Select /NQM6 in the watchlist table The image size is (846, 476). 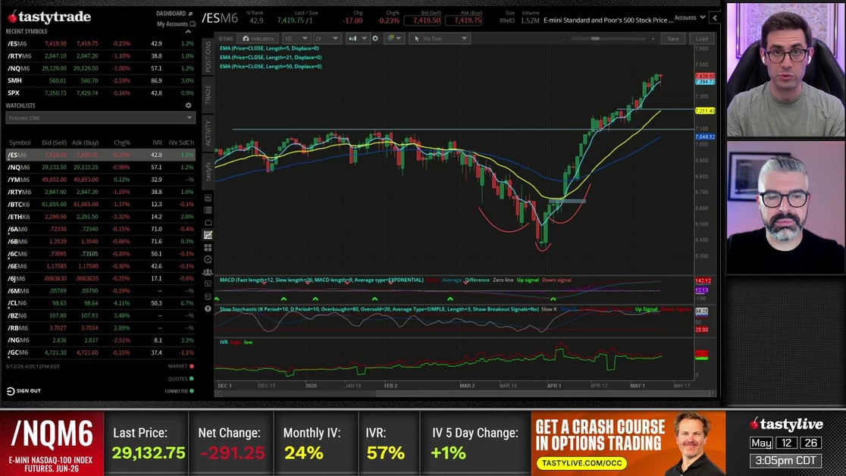click(x=100, y=168)
